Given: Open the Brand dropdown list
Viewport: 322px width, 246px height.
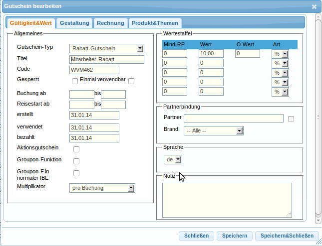Looking at the screenshot, I should click(213, 130).
